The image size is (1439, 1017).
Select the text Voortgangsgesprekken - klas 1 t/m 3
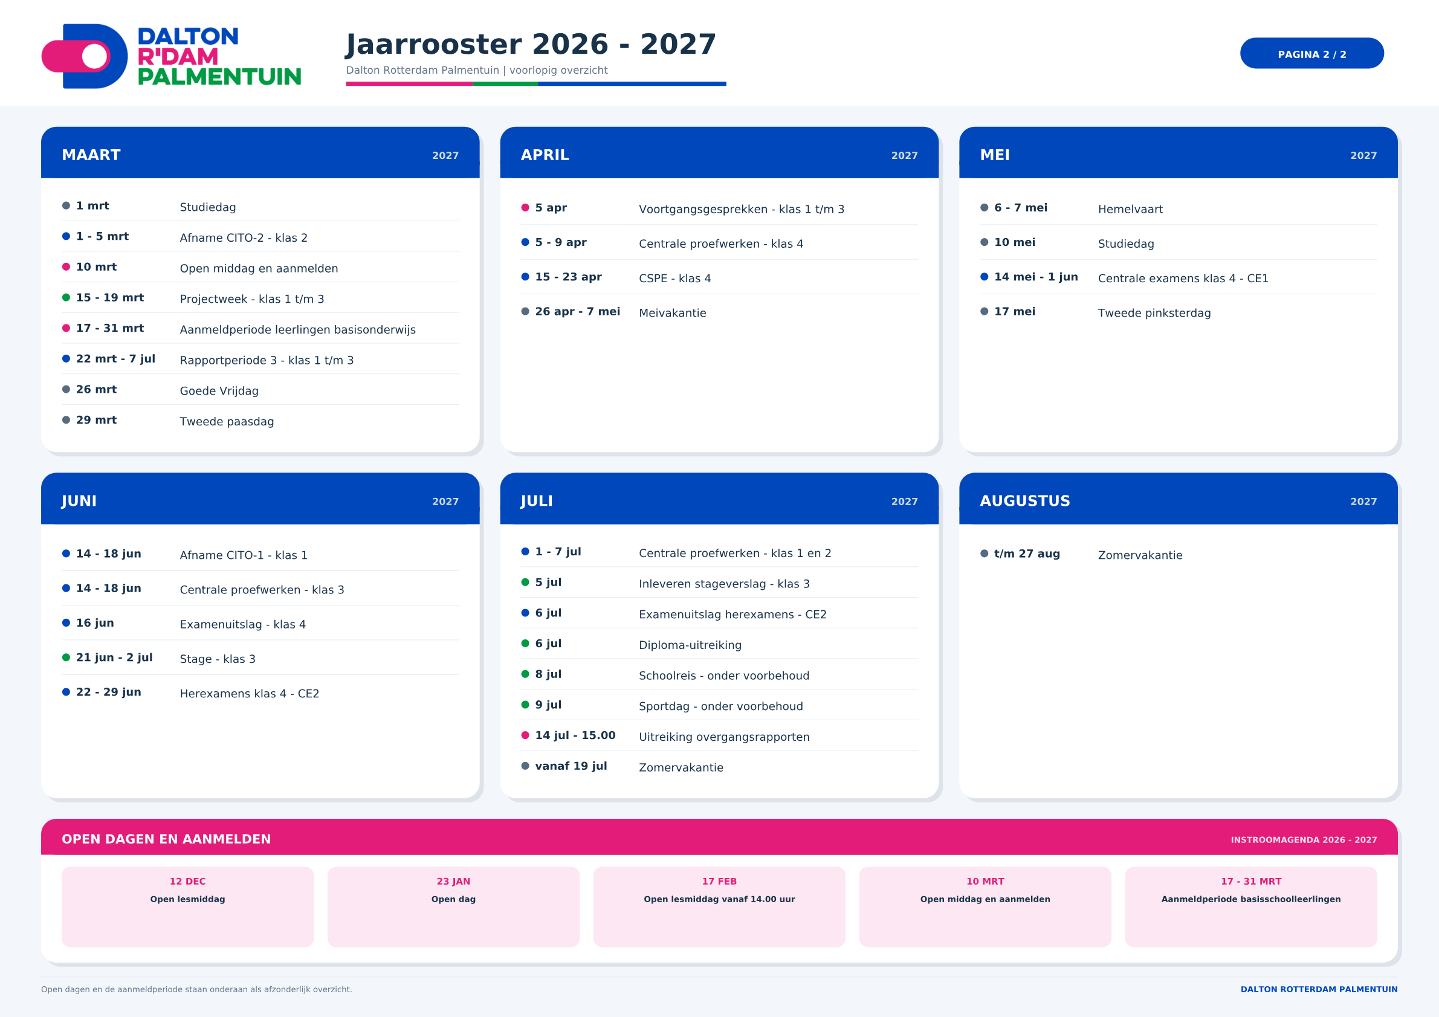pos(742,209)
